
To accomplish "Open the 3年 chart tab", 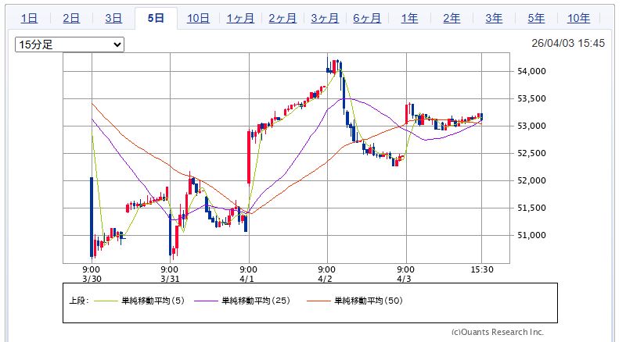I will [x=494, y=18].
